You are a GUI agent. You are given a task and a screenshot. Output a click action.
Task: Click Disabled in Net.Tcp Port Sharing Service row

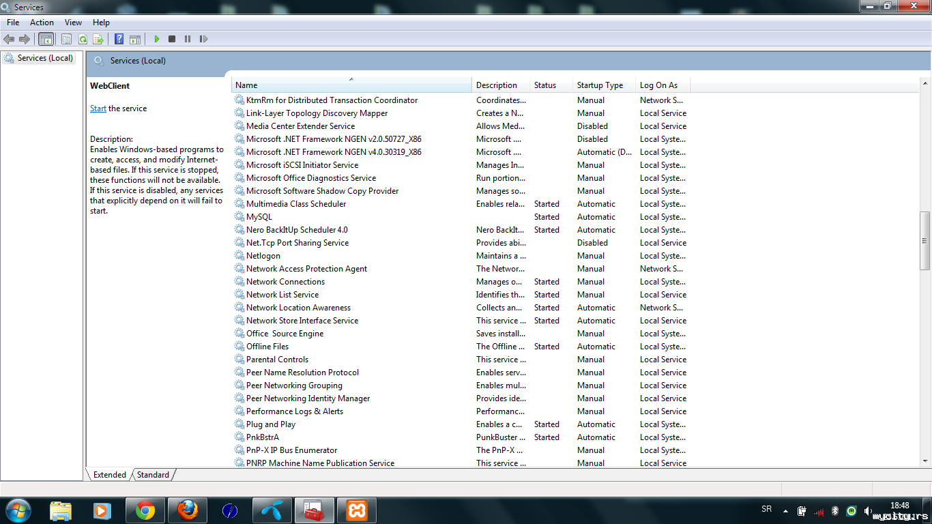coord(592,243)
